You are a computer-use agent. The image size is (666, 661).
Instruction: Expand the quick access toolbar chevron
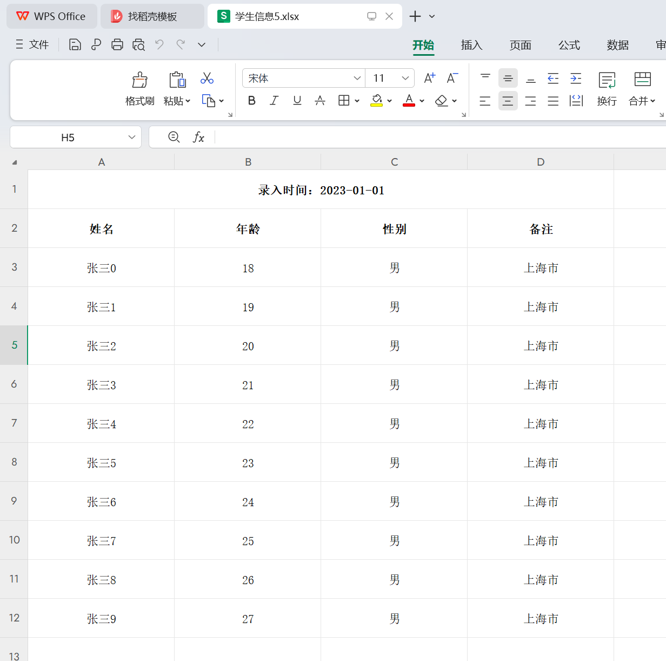click(x=202, y=44)
